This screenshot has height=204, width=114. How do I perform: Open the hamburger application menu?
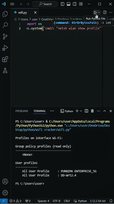(12, 4)
